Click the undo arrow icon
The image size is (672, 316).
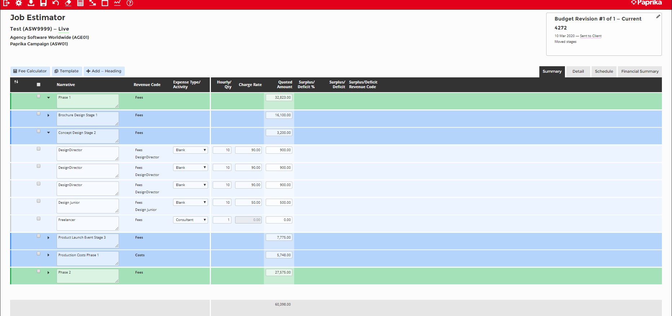tap(56, 3)
